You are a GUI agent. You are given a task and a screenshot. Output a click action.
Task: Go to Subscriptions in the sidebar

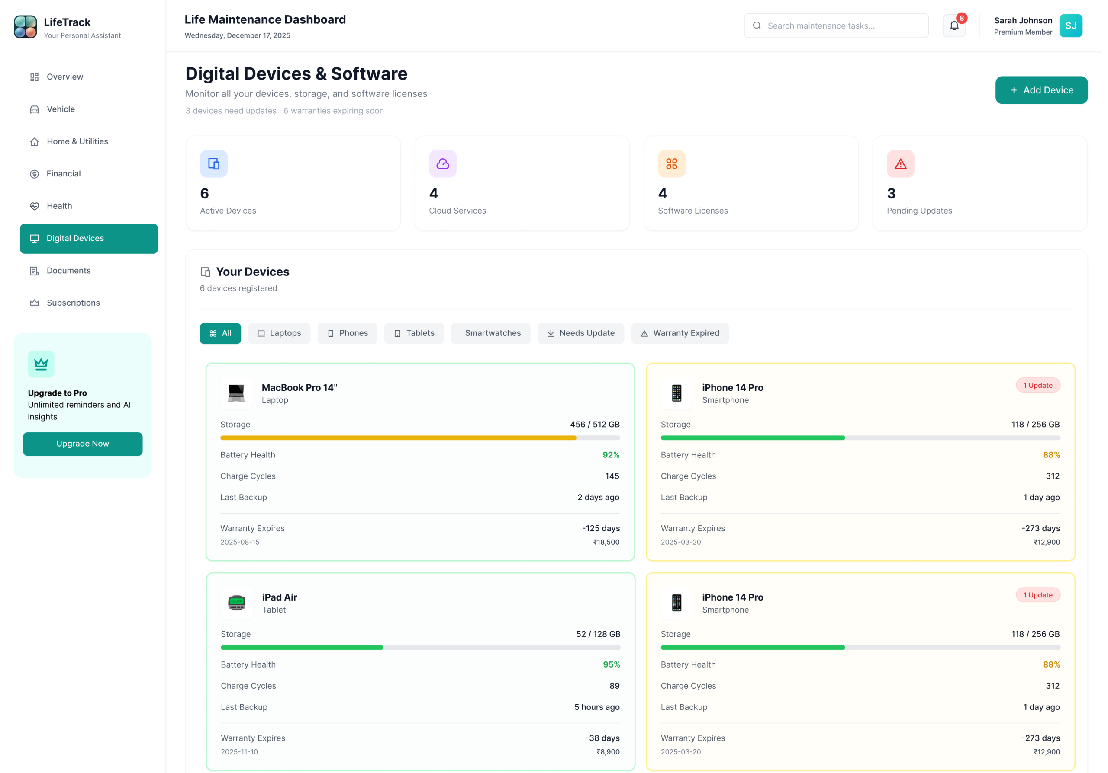point(73,303)
